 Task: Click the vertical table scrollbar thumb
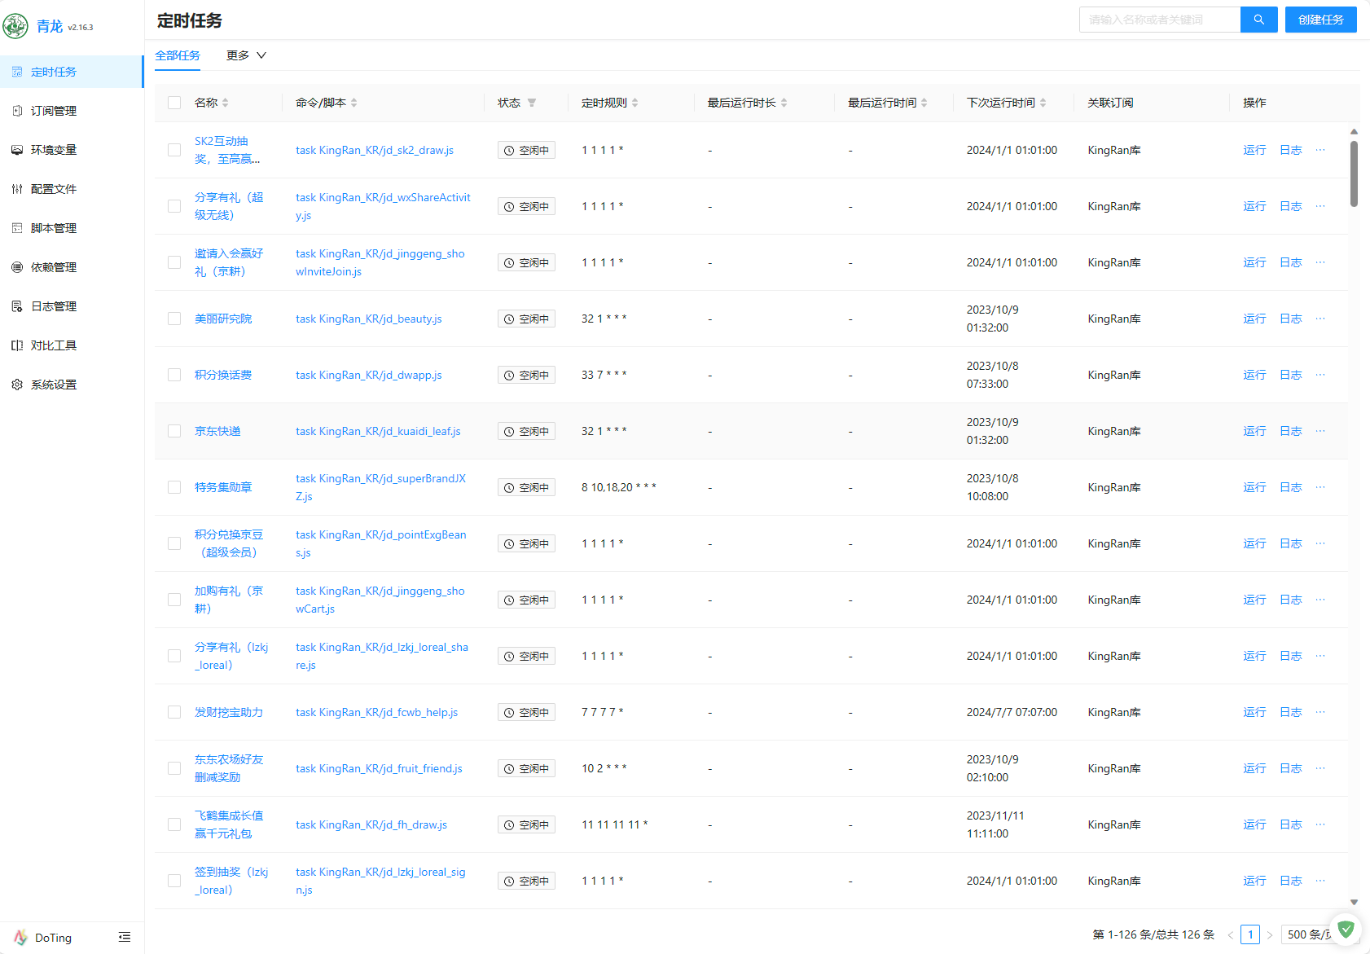point(1354,174)
